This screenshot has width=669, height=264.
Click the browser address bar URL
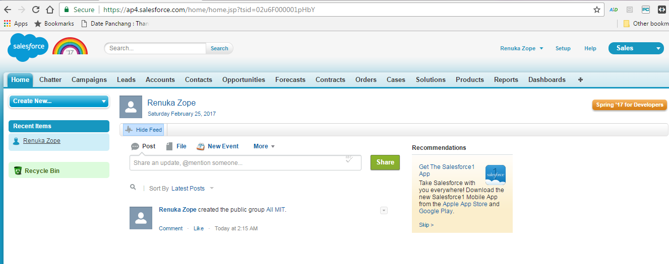209,10
